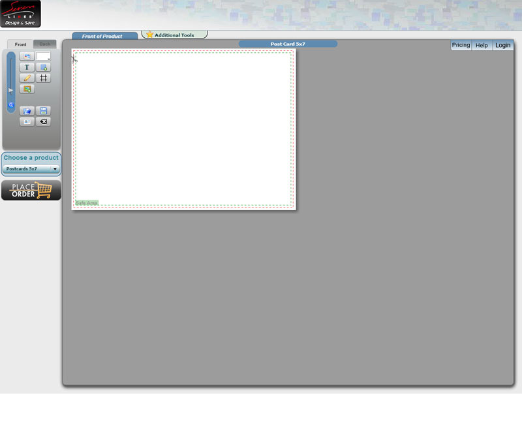Click the zoom magnifier button

pyautogui.click(x=11, y=104)
